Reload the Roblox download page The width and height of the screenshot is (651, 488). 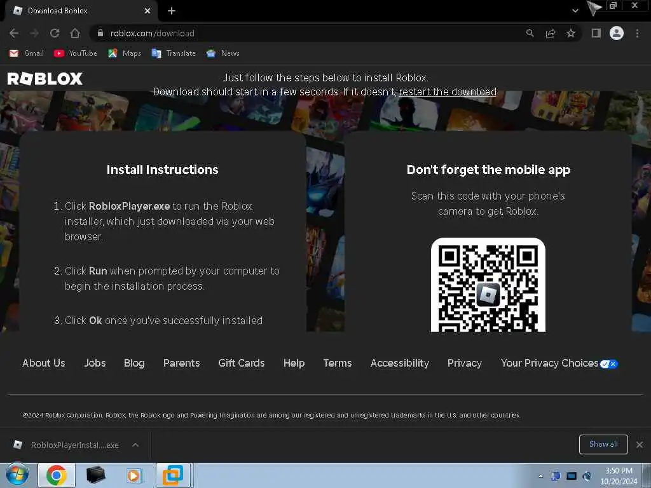coord(55,33)
